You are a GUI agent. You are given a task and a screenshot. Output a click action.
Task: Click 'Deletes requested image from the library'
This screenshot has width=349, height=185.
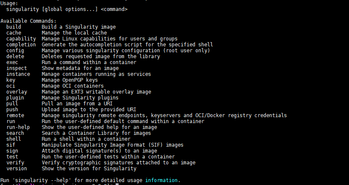click(x=100, y=56)
